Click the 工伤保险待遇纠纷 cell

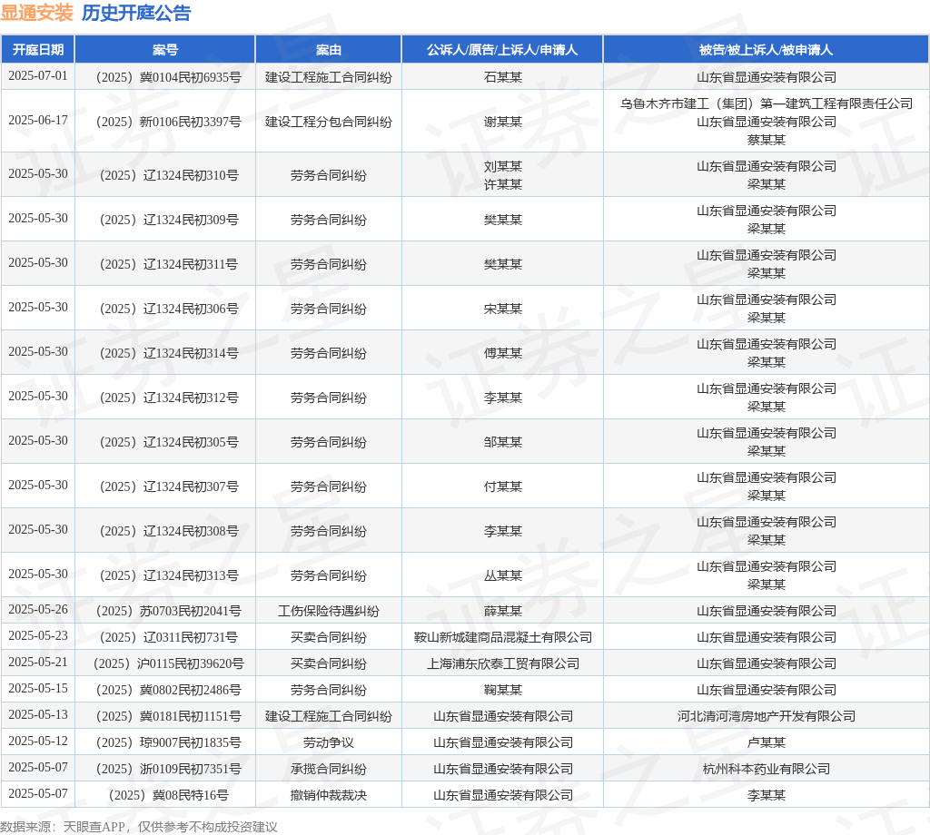[329, 611]
